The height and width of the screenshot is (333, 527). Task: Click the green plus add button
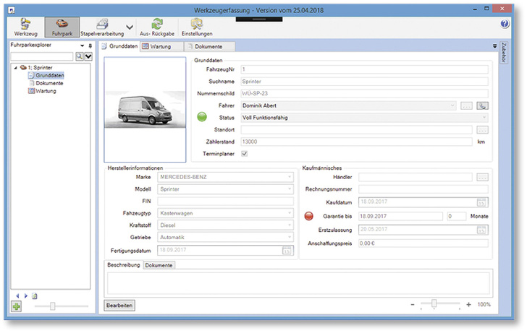pos(17,306)
